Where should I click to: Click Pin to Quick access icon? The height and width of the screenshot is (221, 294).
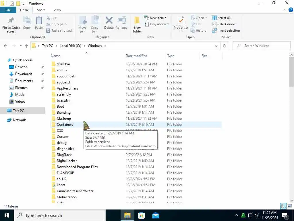click(x=11, y=20)
